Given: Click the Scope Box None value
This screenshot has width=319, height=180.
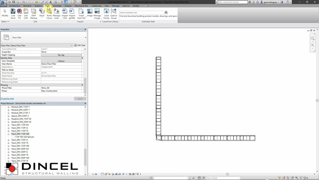Looking at the screenshot, I should 61,52.
